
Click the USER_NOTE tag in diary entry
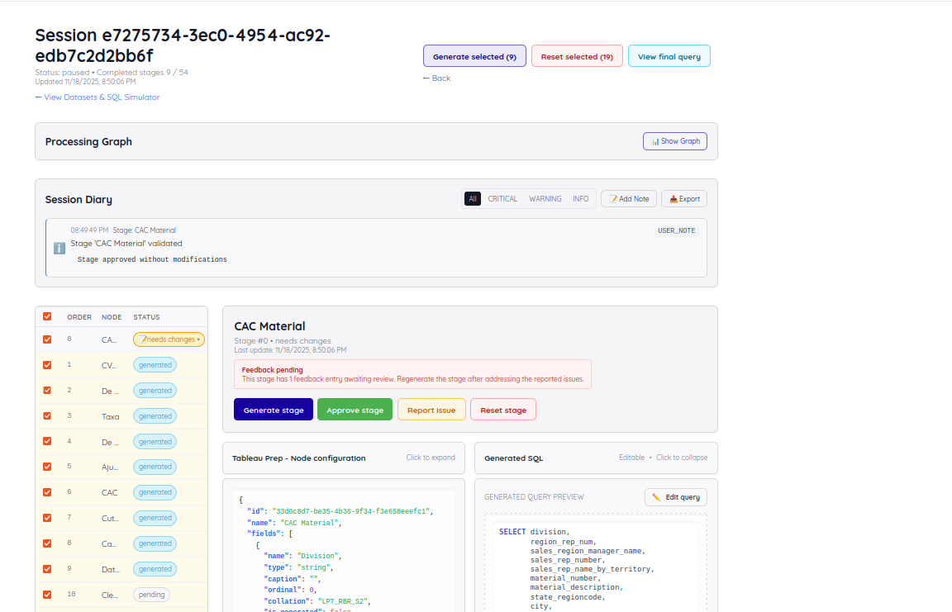(x=676, y=230)
